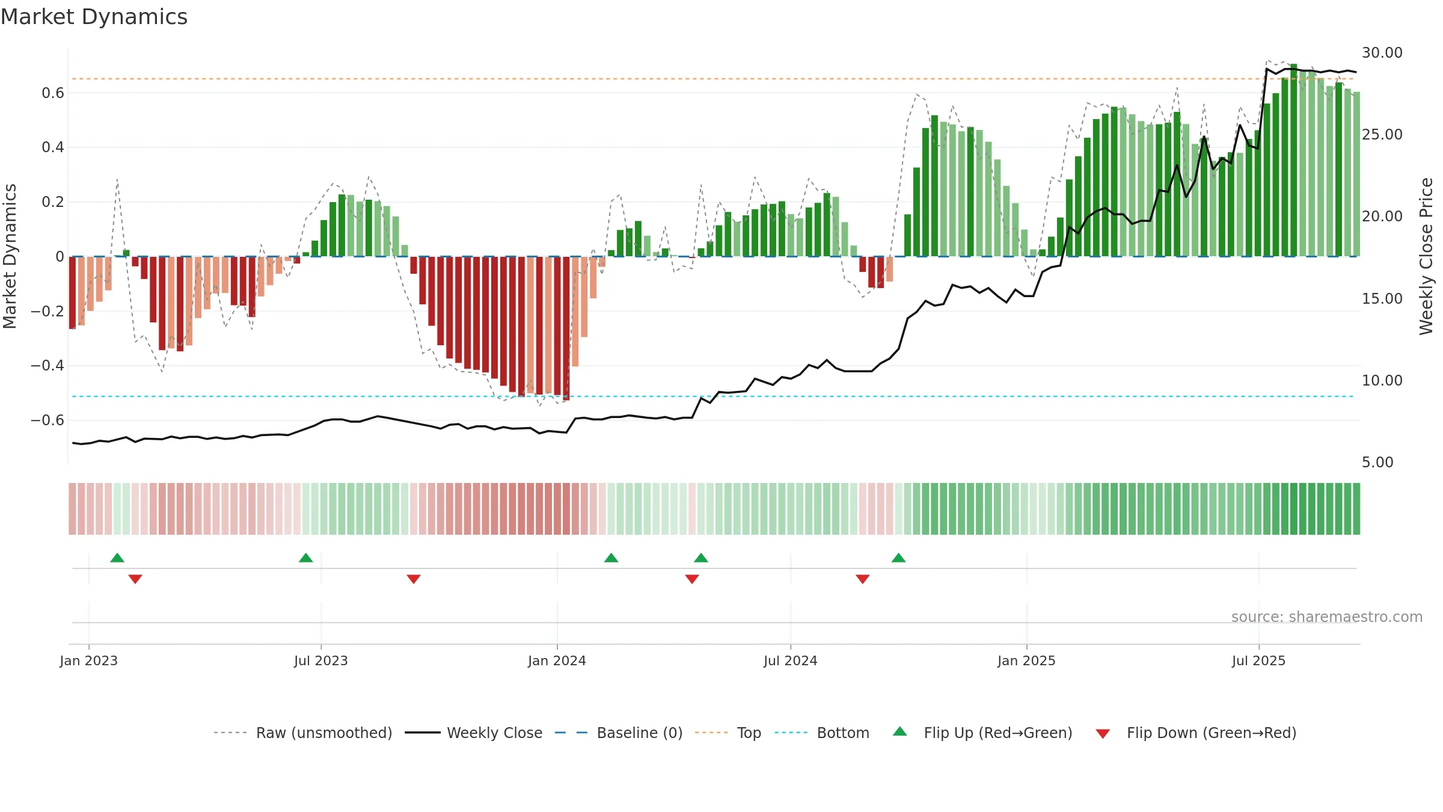Click the −0.6 left axis label

click(47, 420)
